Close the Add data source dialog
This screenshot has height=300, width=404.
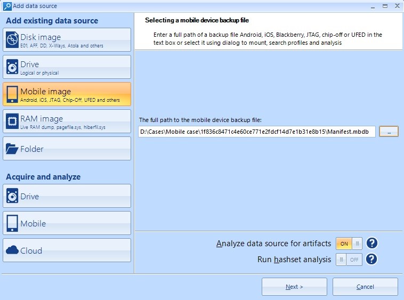tap(397, 6)
